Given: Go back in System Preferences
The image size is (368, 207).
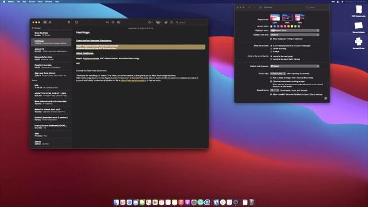Looking at the screenshot, I should [x=250, y=7].
